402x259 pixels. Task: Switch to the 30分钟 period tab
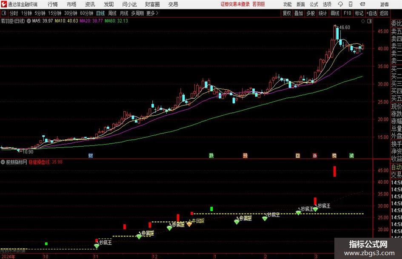pos(71,13)
